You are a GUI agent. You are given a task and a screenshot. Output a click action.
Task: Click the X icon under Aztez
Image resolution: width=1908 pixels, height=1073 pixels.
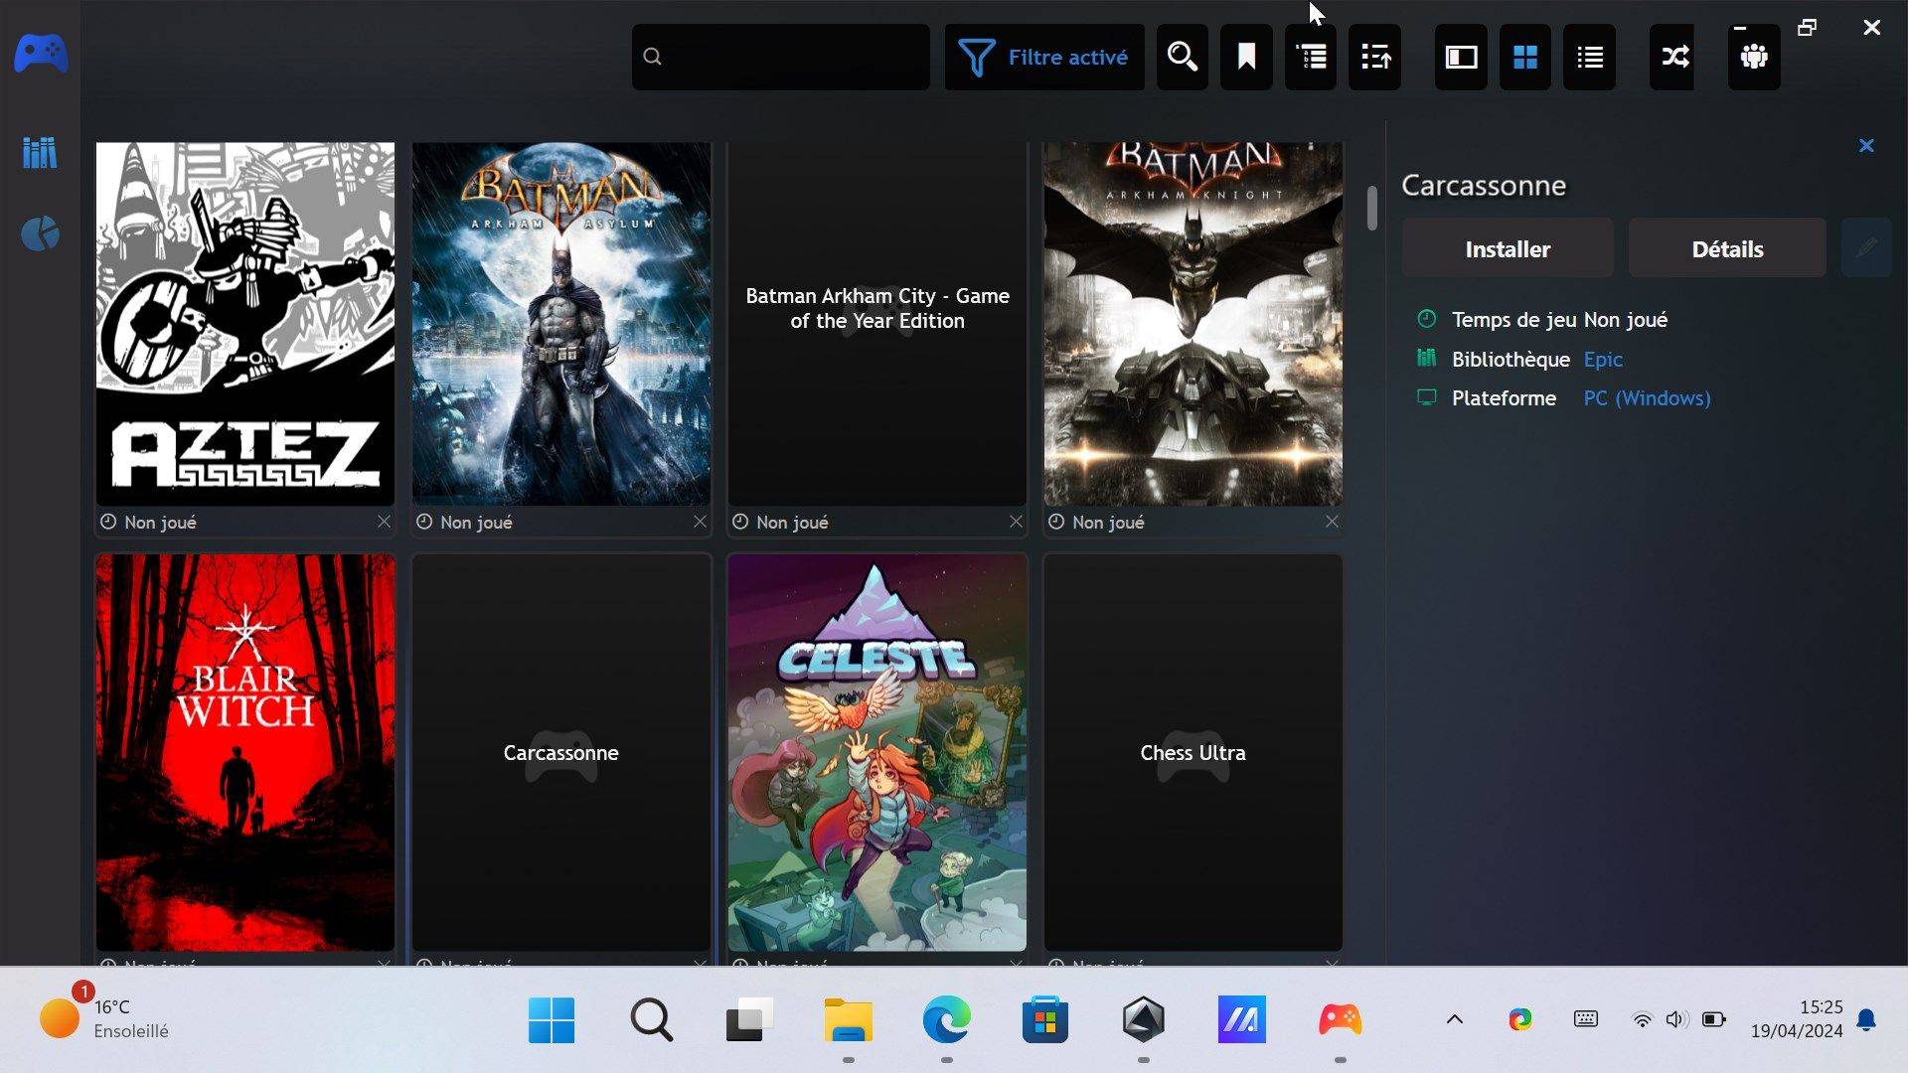coord(384,522)
